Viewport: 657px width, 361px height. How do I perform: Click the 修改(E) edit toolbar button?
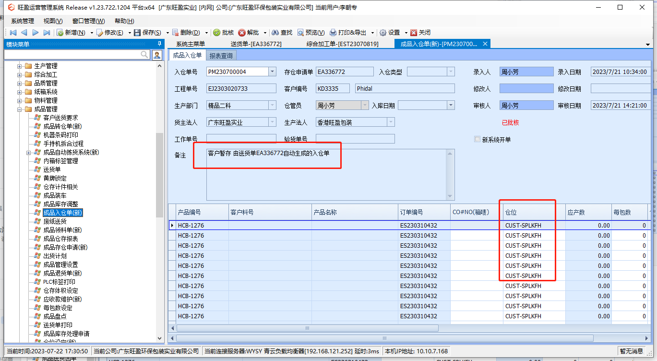[110, 33]
